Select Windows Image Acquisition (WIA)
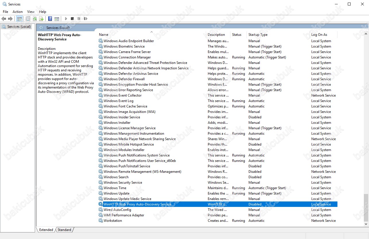 click(x=218, y=112)
